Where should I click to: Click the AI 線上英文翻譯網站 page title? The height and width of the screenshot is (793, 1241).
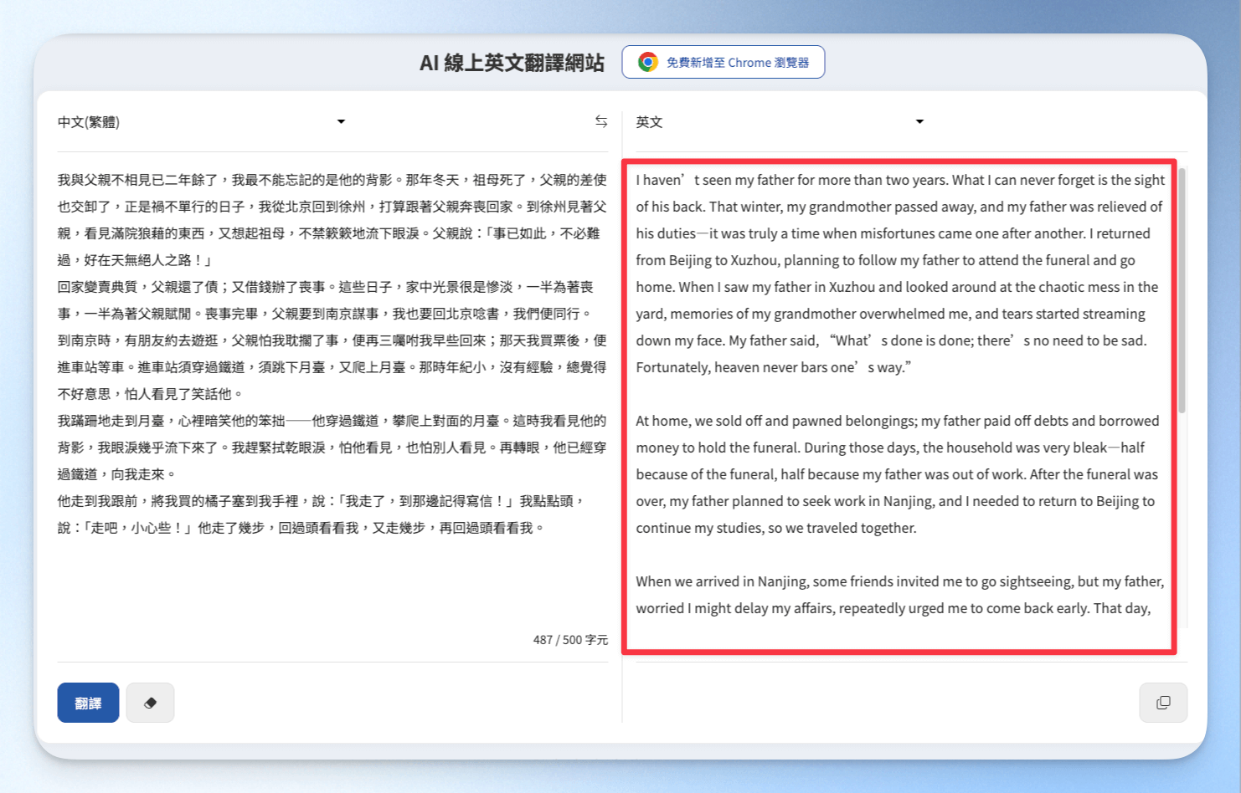512,63
